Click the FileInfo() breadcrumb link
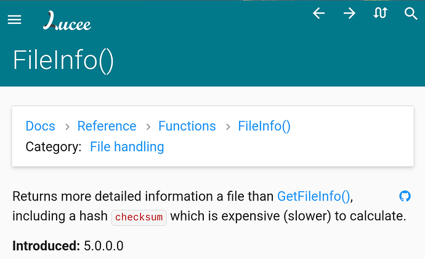 (264, 126)
